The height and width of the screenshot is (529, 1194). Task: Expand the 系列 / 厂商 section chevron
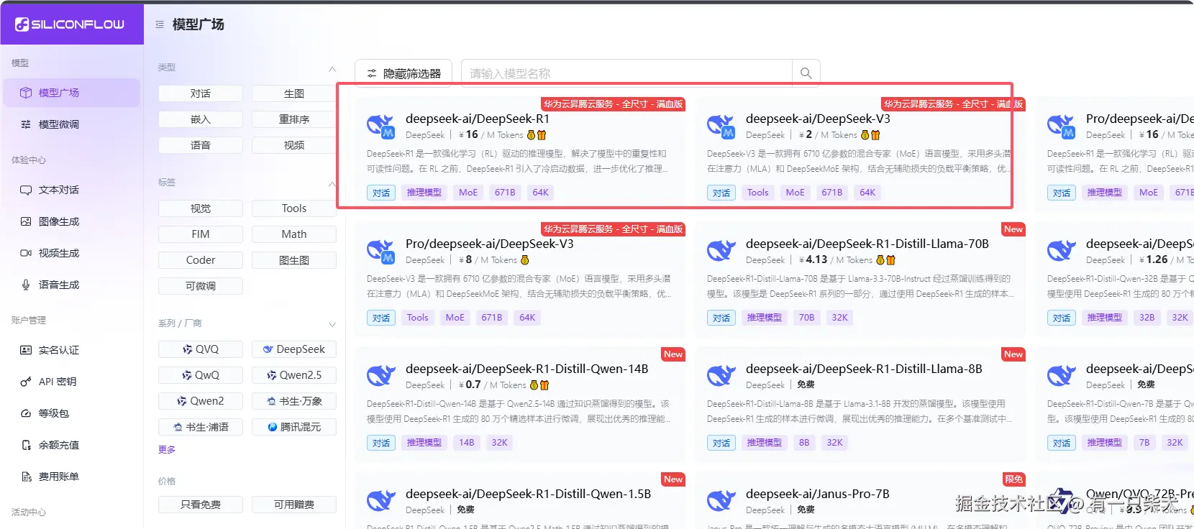point(332,325)
